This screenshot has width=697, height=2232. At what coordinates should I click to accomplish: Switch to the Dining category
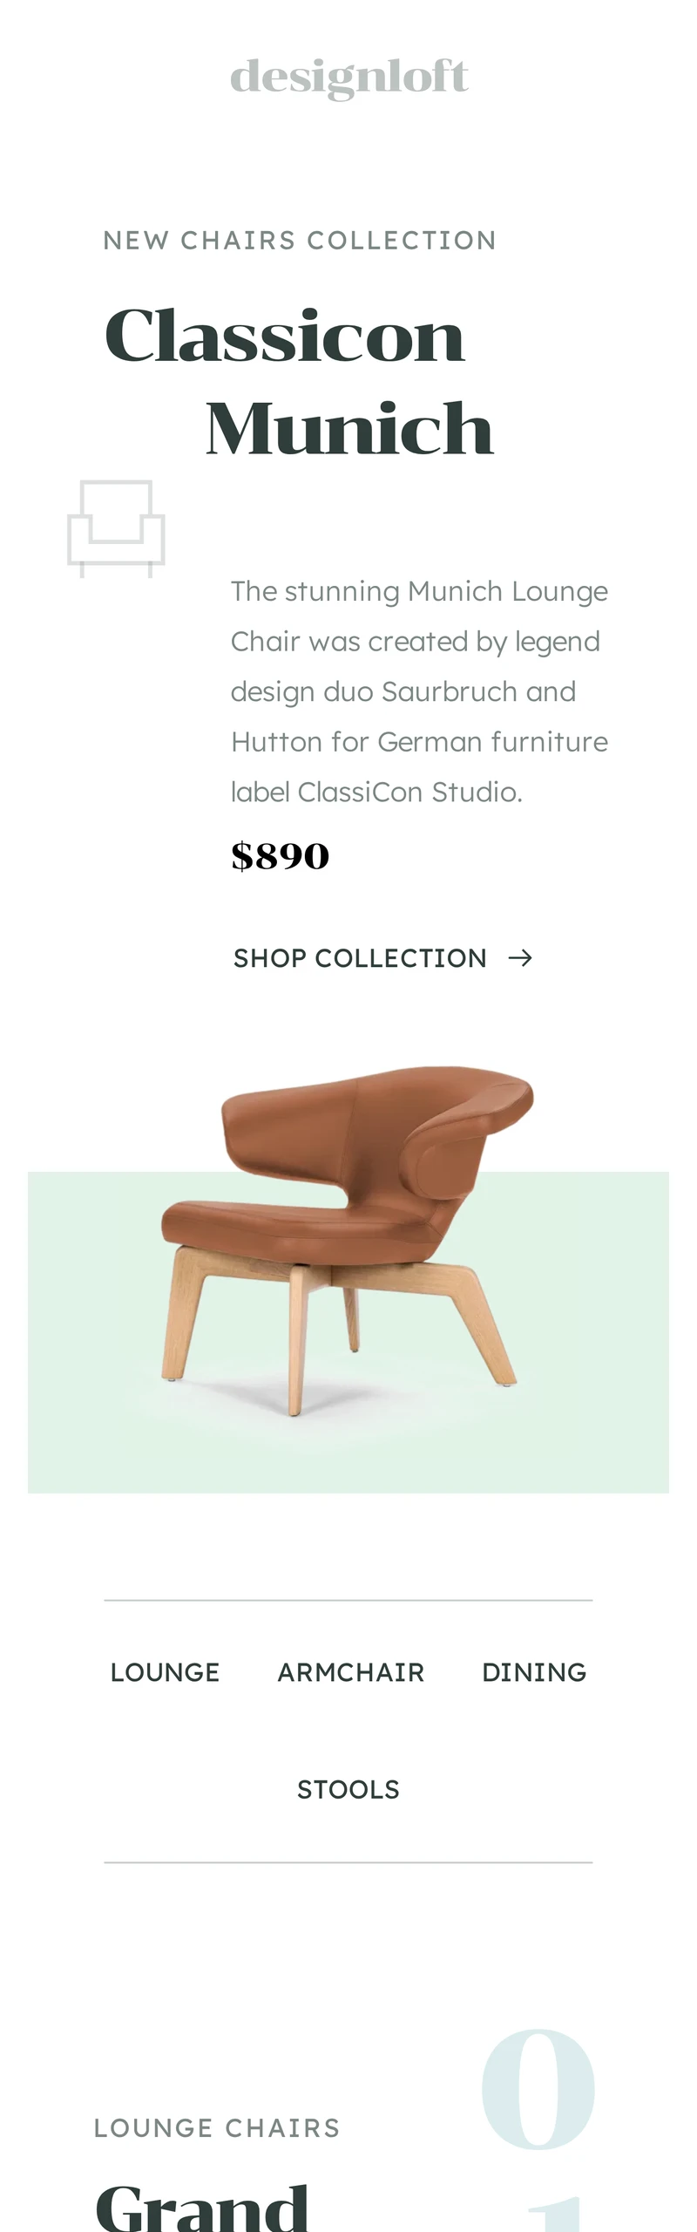coord(534,1672)
